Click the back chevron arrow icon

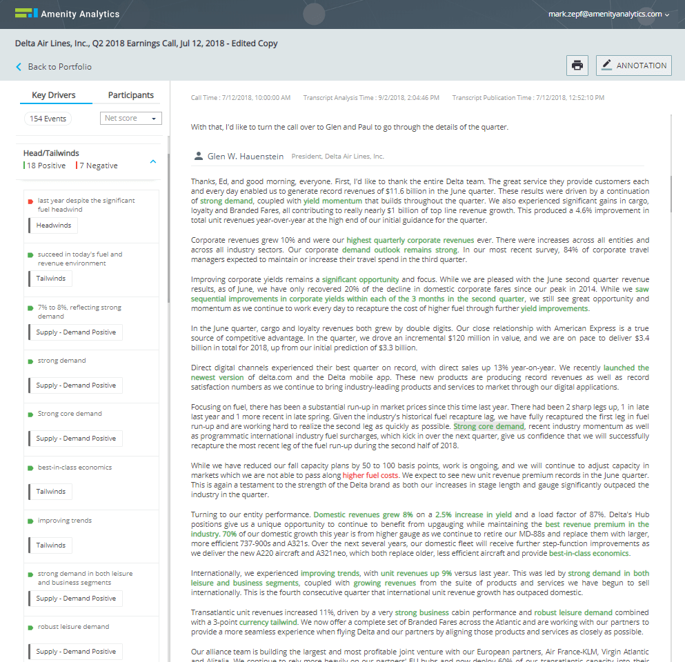pyautogui.click(x=19, y=67)
